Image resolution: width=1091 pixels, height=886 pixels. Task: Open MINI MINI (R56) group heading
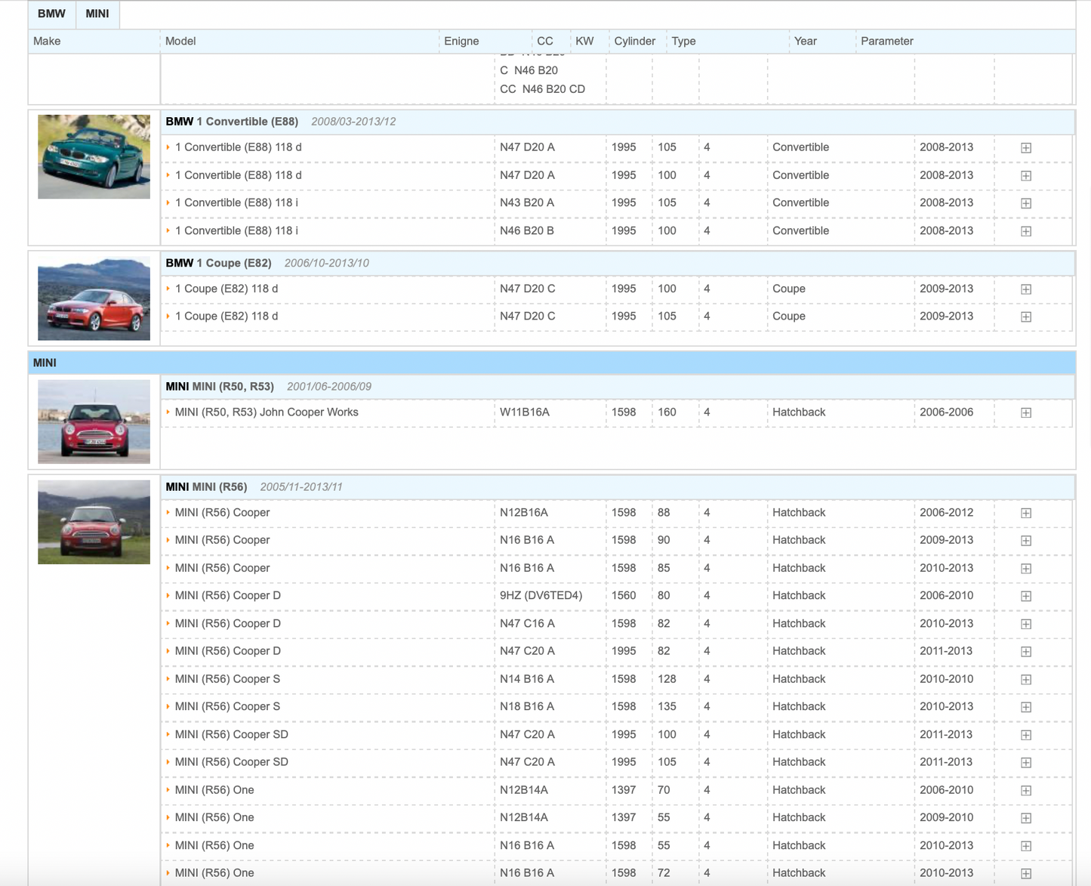[x=206, y=487]
